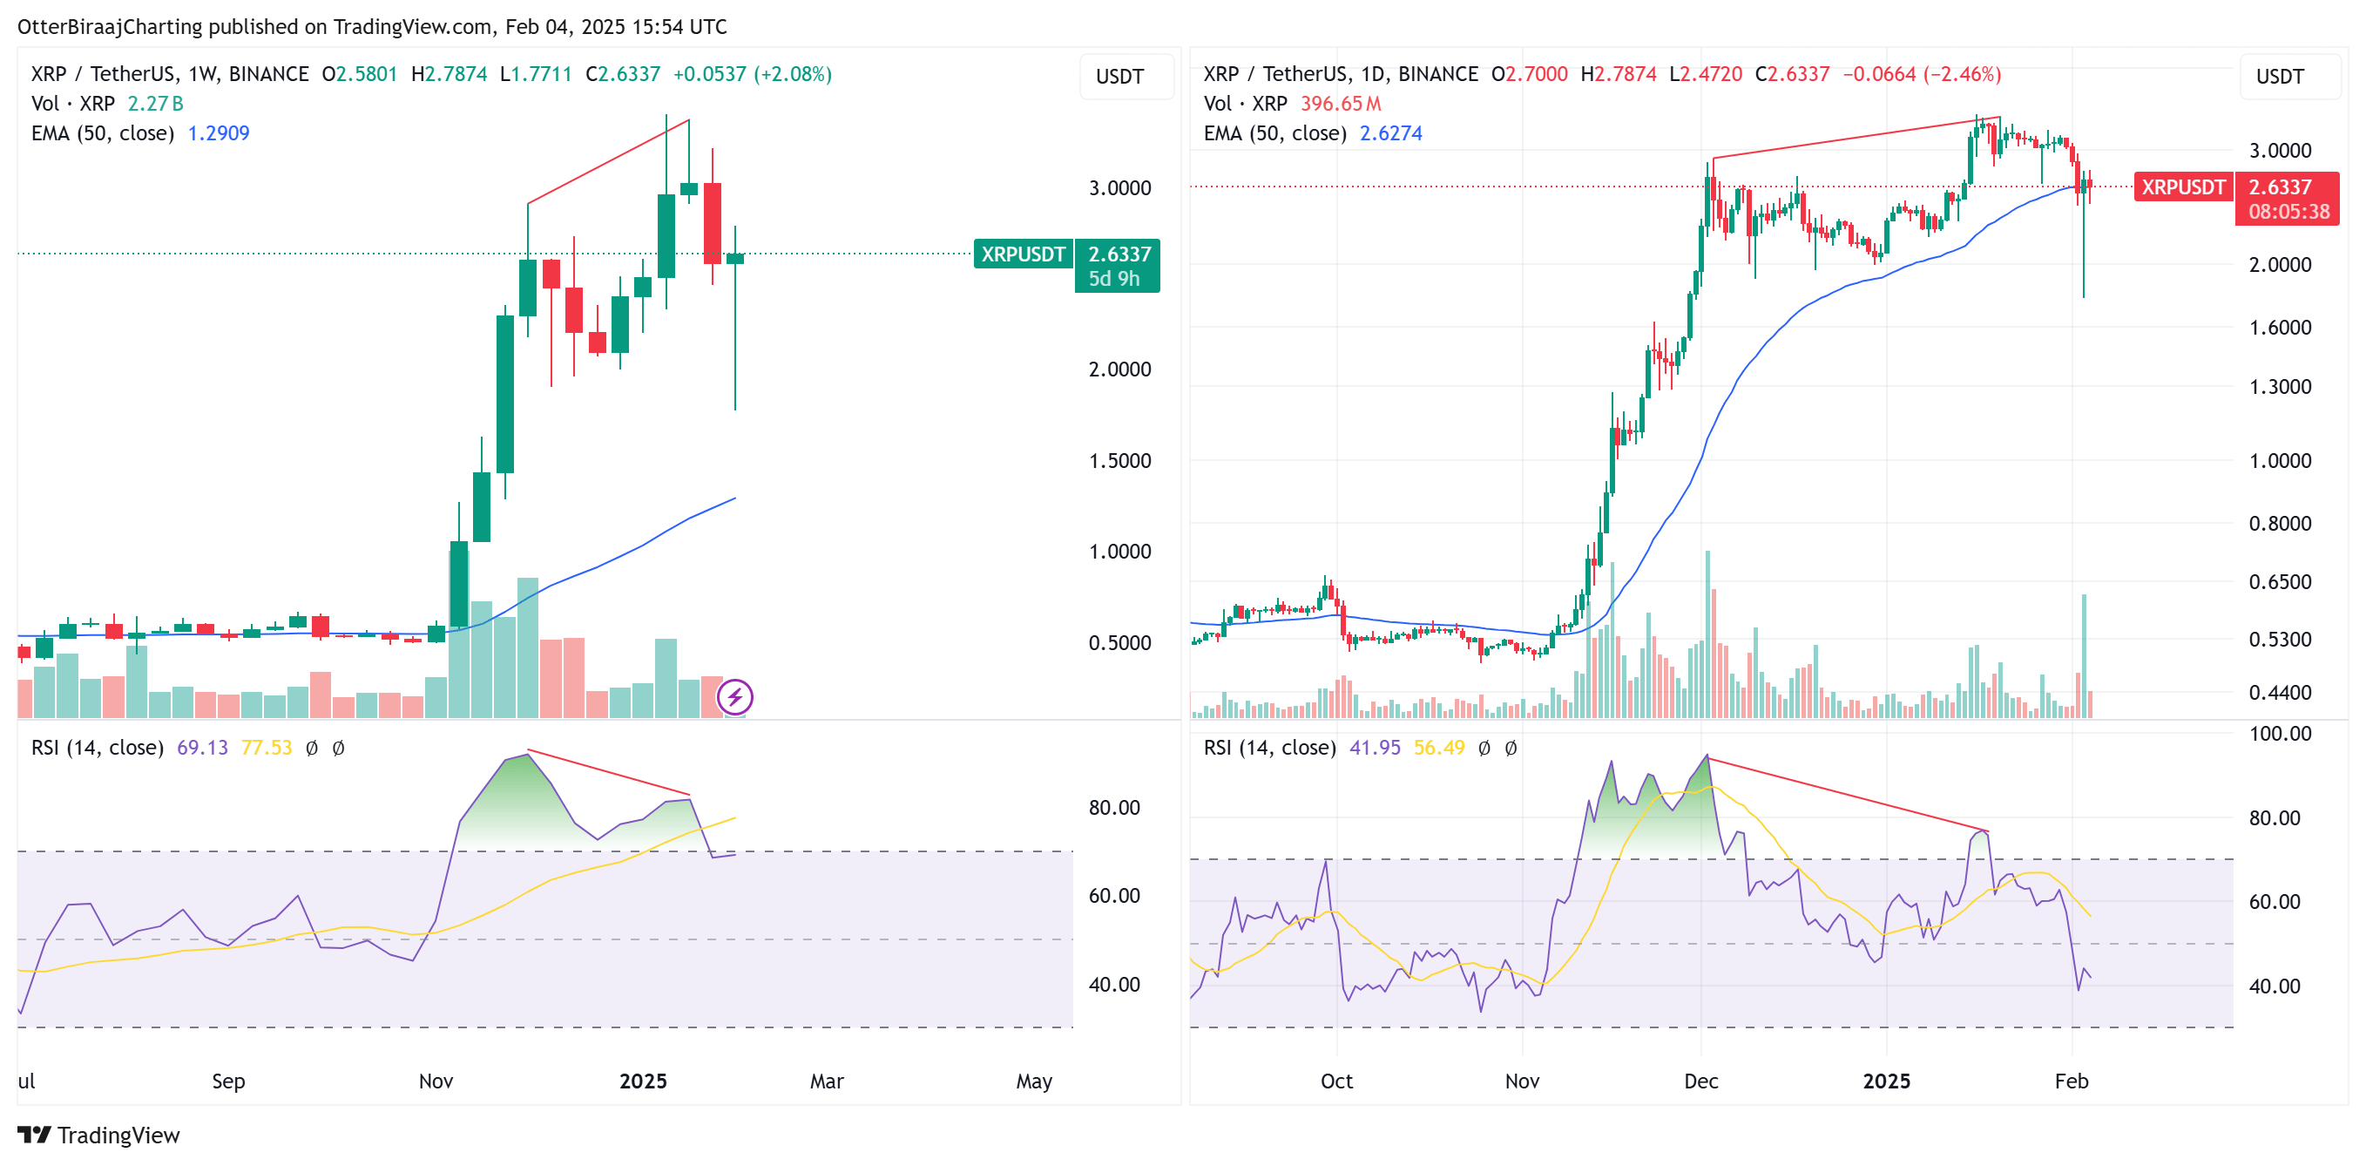Click 'XRP / TetherUS, 1D, BINANCE' title

[1341, 73]
